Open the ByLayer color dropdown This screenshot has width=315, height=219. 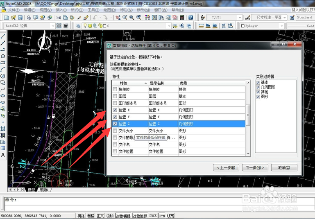click(282, 26)
